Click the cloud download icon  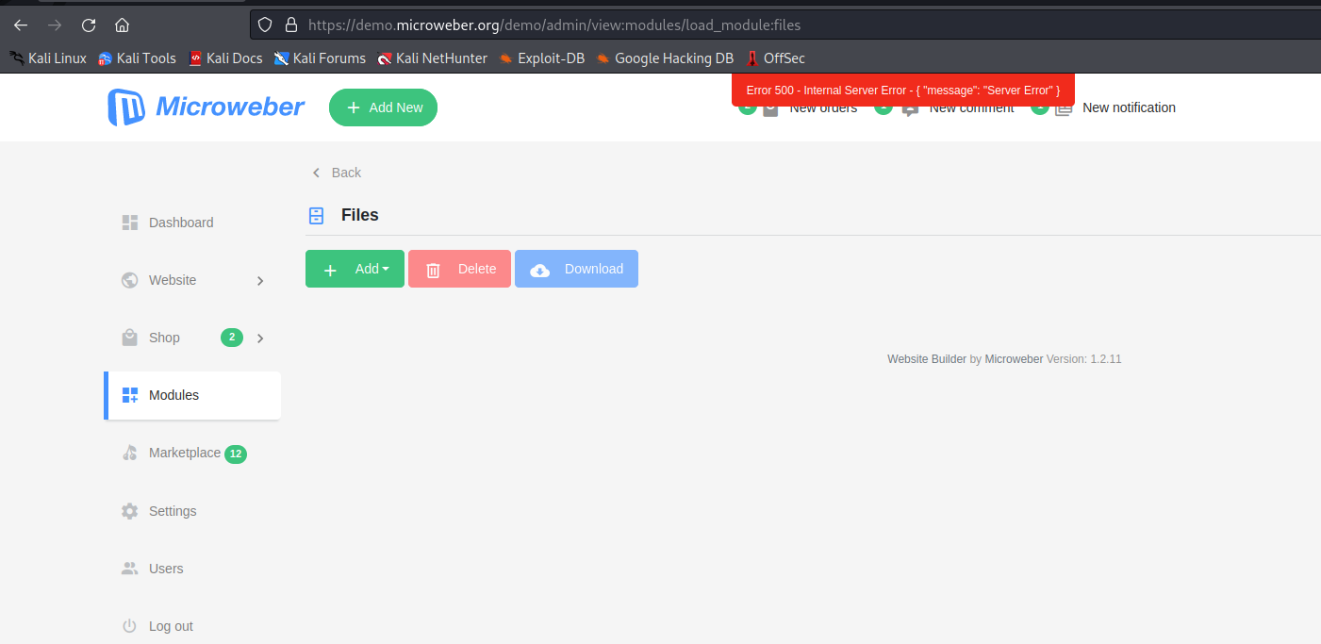pos(540,271)
